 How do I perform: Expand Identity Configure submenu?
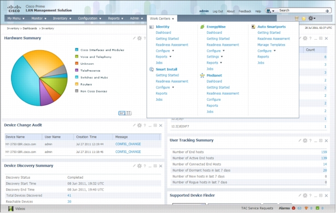click(x=173, y=51)
